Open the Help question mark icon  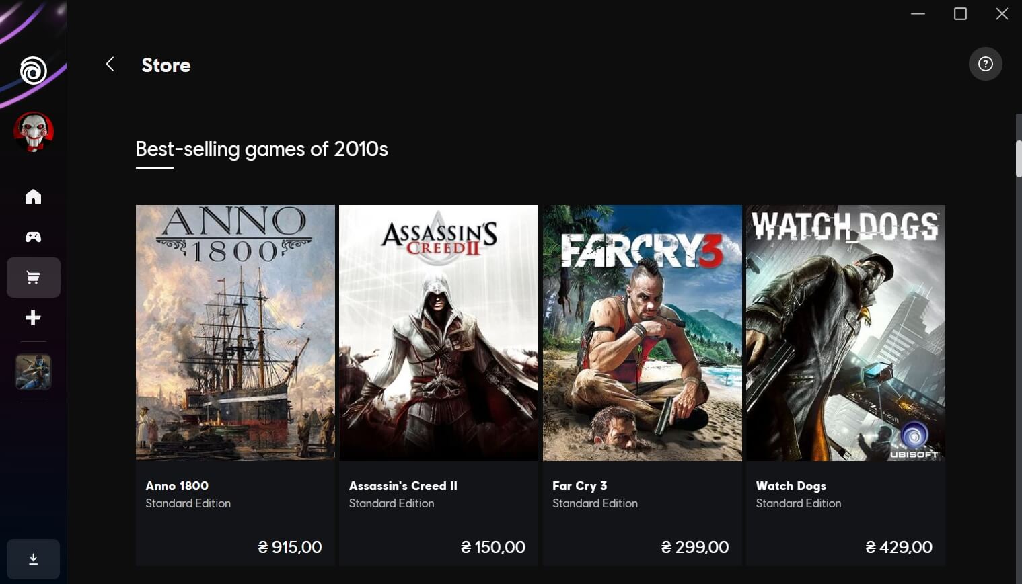[x=984, y=63]
